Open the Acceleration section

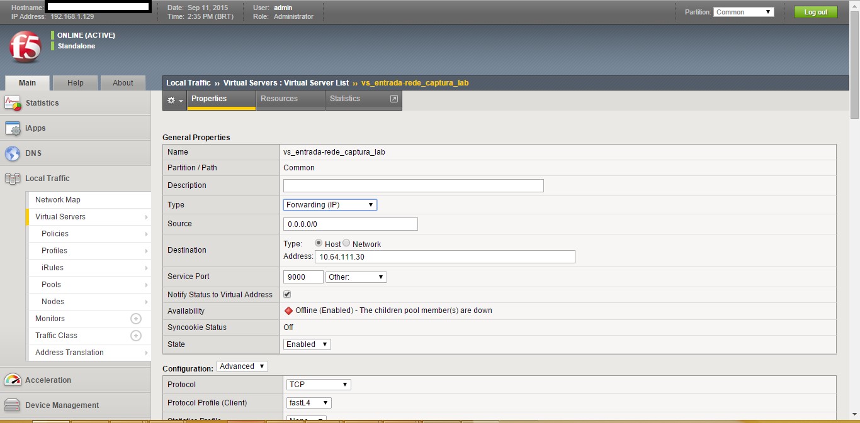click(x=13, y=380)
